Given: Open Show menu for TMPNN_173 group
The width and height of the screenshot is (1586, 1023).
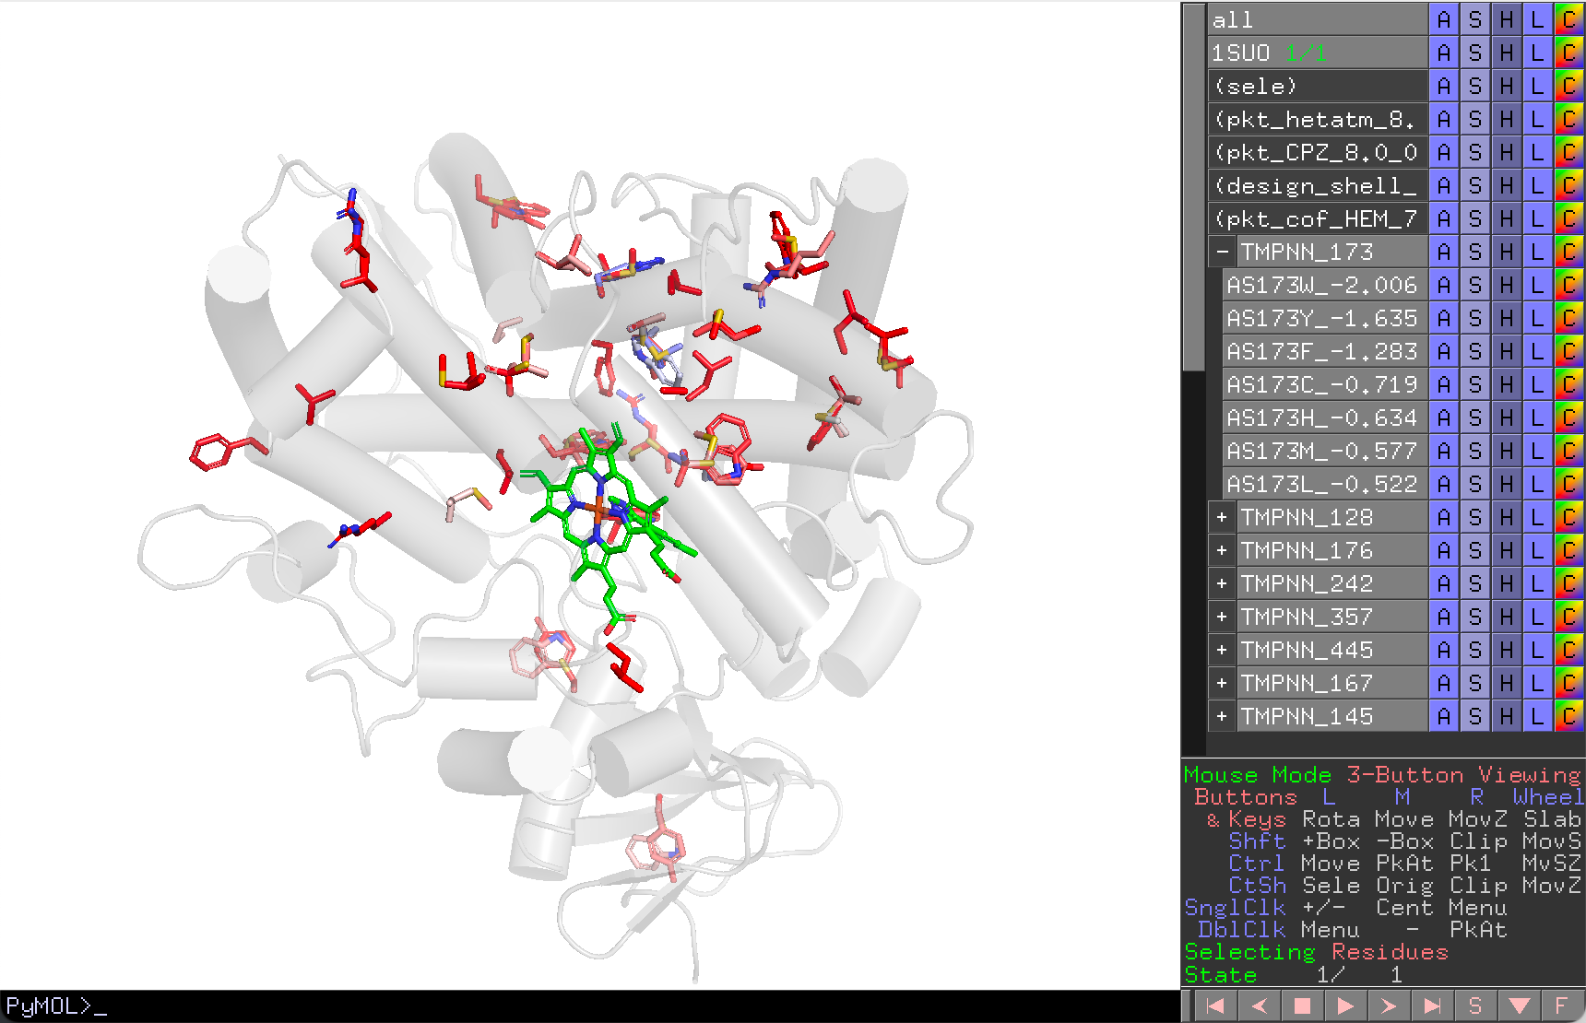Looking at the screenshot, I should [x=1475, y=252].
